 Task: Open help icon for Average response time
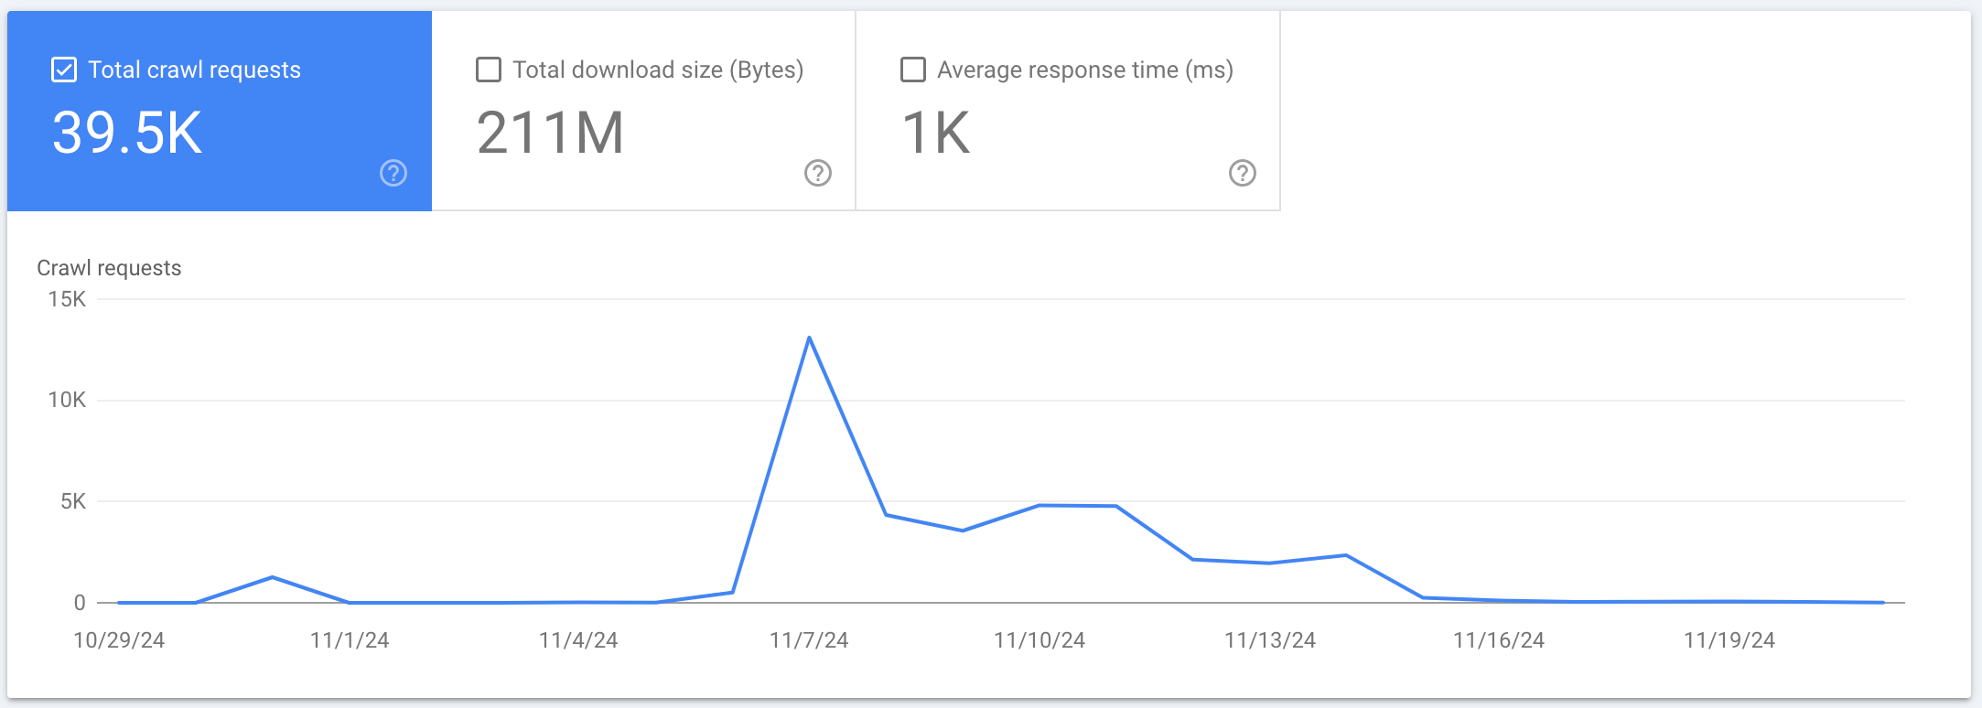coord(1243,173)
